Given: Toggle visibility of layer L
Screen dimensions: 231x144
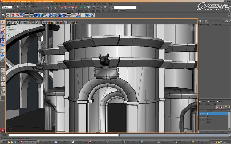Looking at the screenshot, I should click(200, 114).
